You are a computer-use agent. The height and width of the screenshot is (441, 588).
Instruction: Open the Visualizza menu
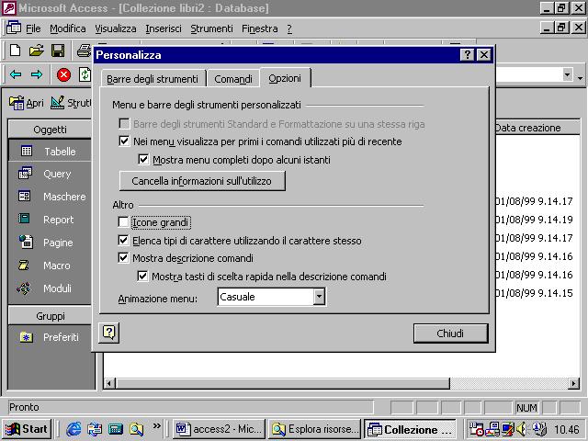click(116, 28)
